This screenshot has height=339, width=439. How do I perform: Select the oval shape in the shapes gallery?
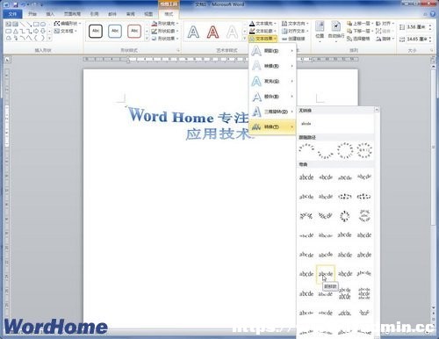pos(43,24)
